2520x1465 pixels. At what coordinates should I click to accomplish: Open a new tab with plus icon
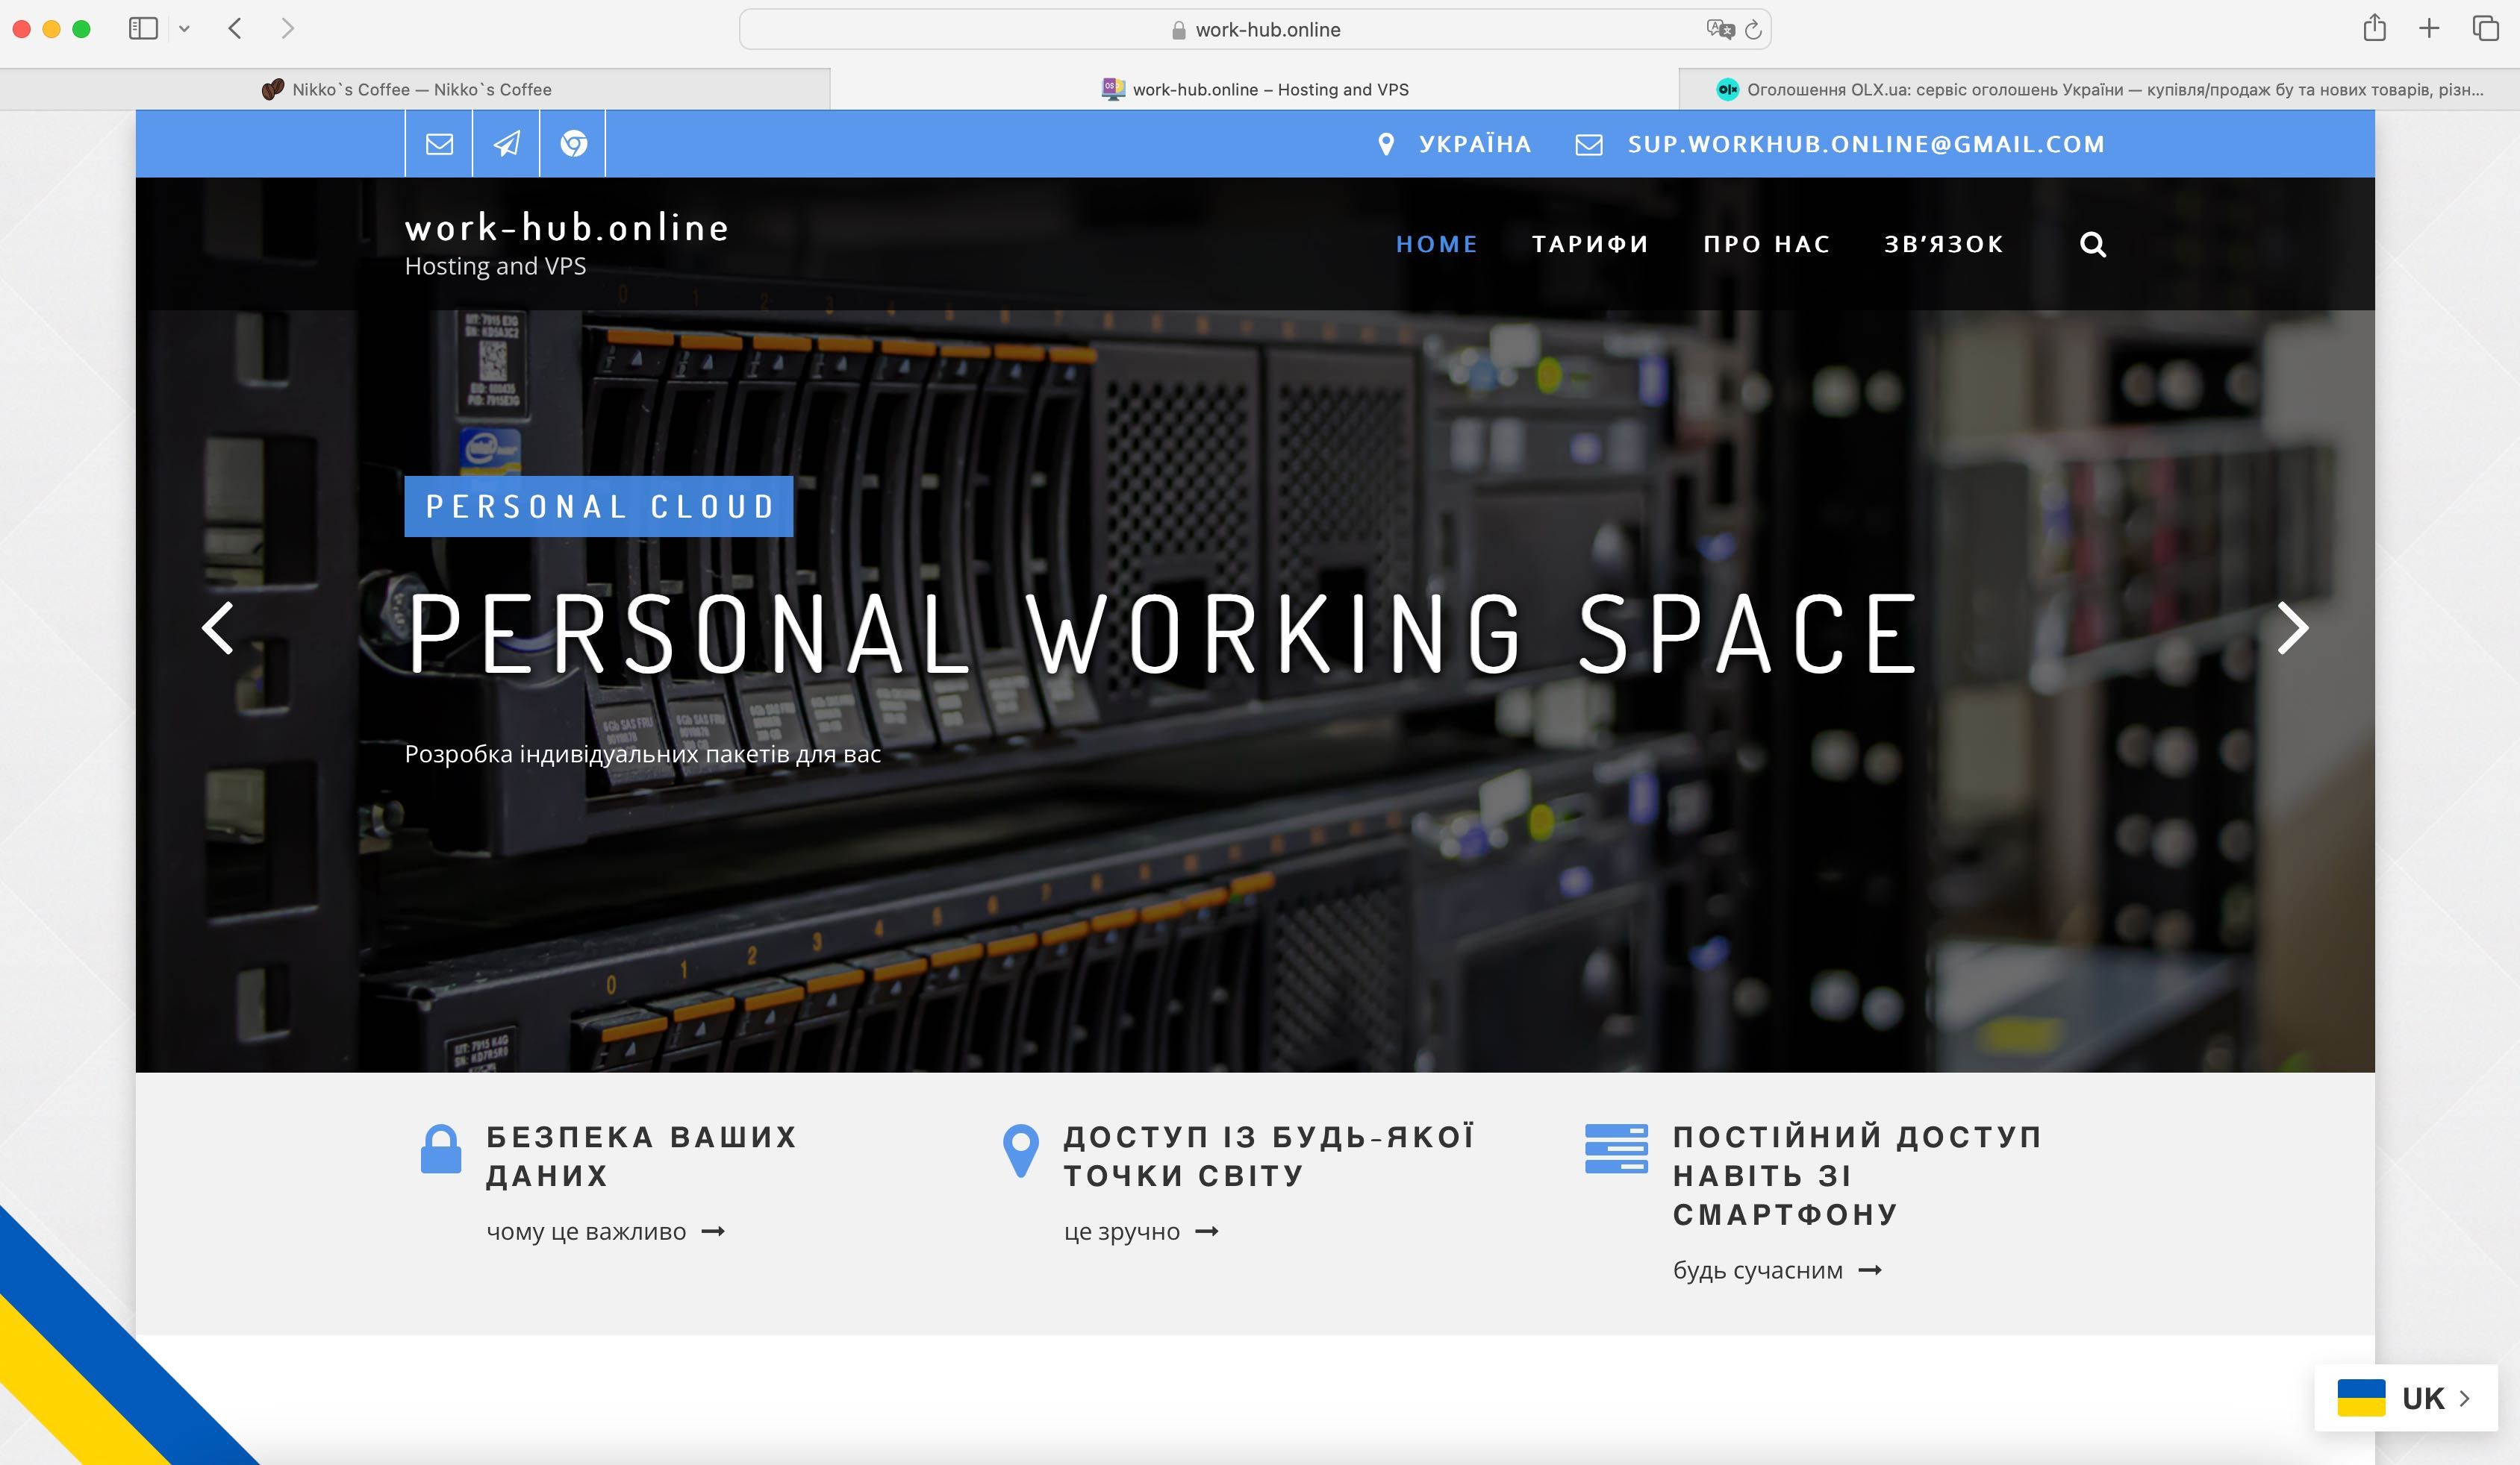pos(2429,28)
